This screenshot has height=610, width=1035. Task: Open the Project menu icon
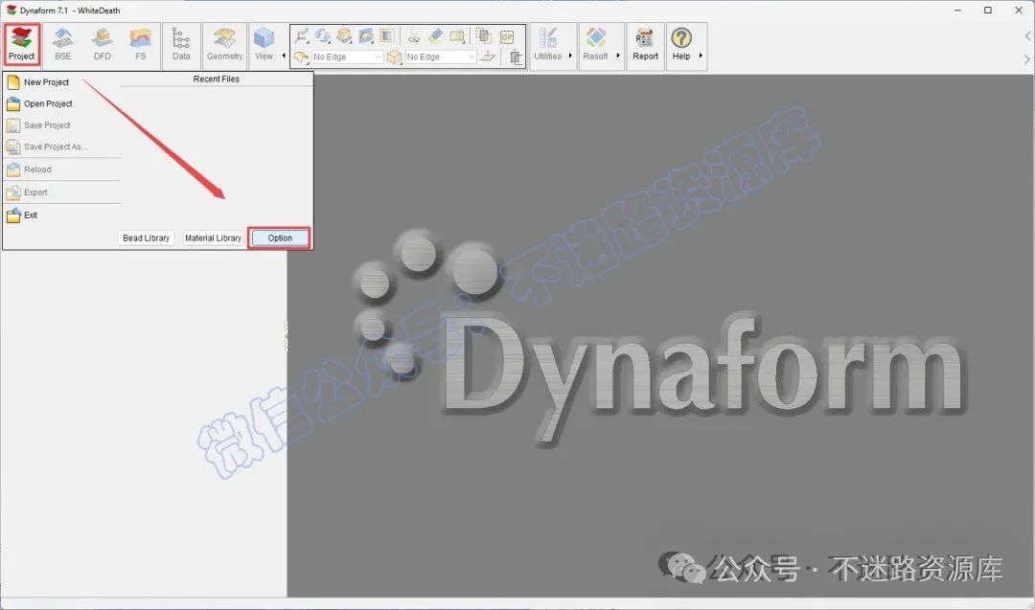click(x=22, y=44)
